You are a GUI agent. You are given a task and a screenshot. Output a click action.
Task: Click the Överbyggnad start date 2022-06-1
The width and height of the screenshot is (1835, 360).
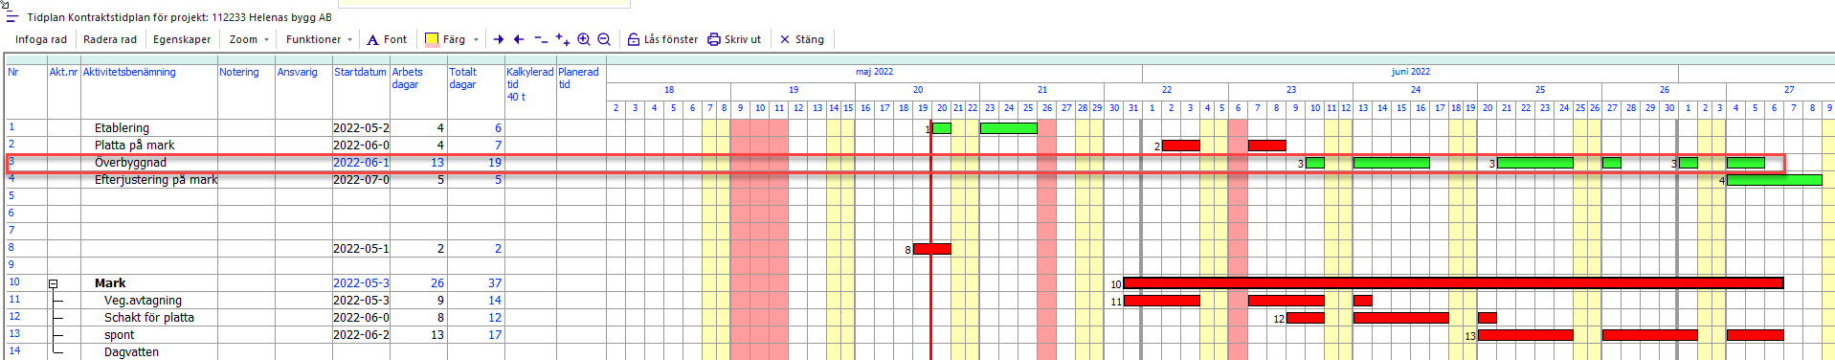(x=361, y=163)
